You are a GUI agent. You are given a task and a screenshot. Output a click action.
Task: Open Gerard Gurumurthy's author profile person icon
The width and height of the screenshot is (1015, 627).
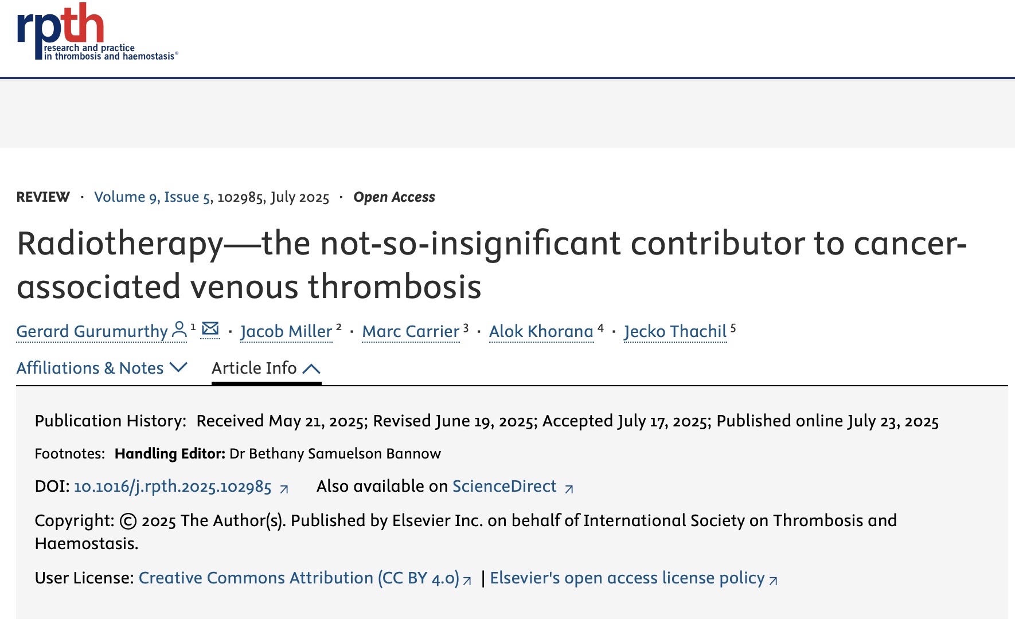point(179,330)
